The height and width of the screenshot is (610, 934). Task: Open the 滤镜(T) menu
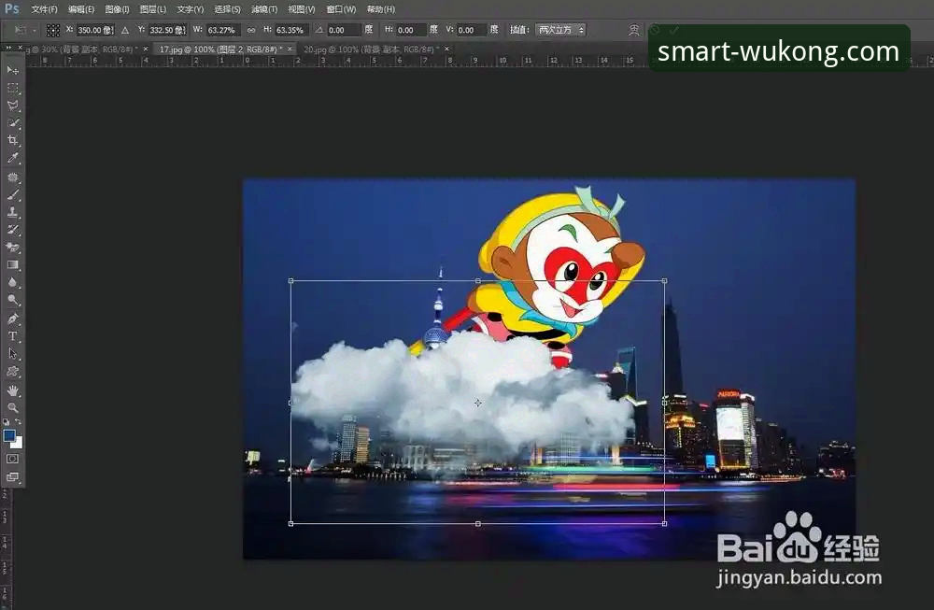tap(264, 9)
